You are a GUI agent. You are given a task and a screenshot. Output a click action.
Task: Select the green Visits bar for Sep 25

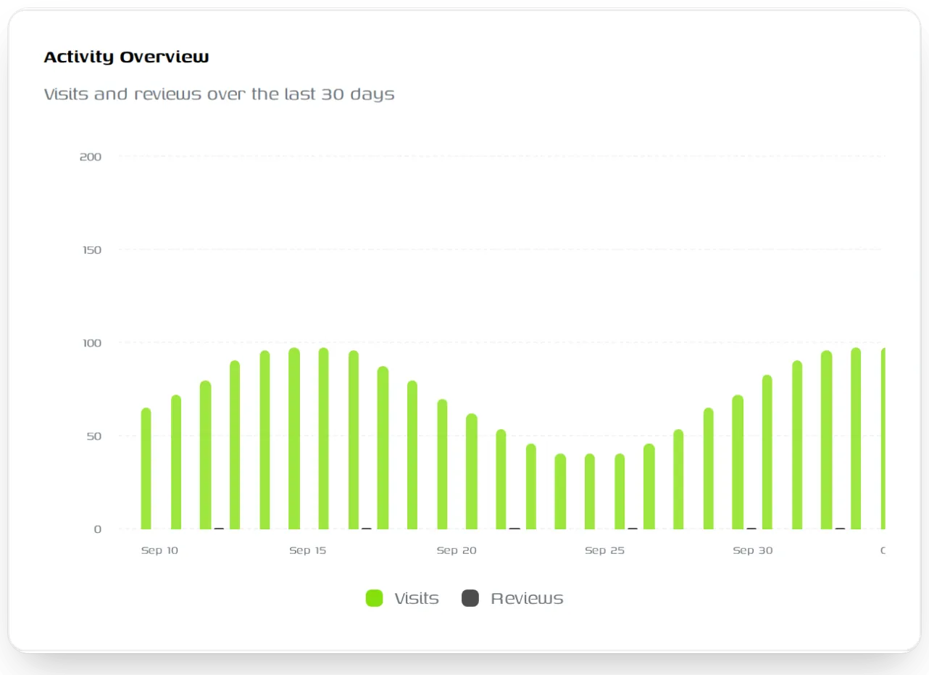click(x=590, y=492)
